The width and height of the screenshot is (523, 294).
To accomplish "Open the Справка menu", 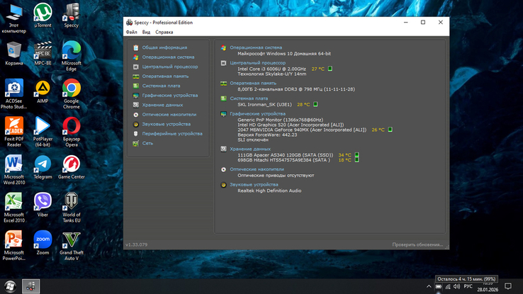I will (164, 32).
